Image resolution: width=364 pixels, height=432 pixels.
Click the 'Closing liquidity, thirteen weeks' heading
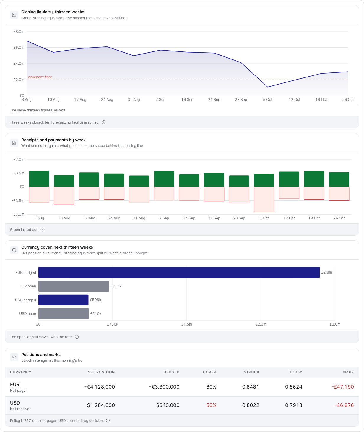pyautogui.click(x=53, y=12)
